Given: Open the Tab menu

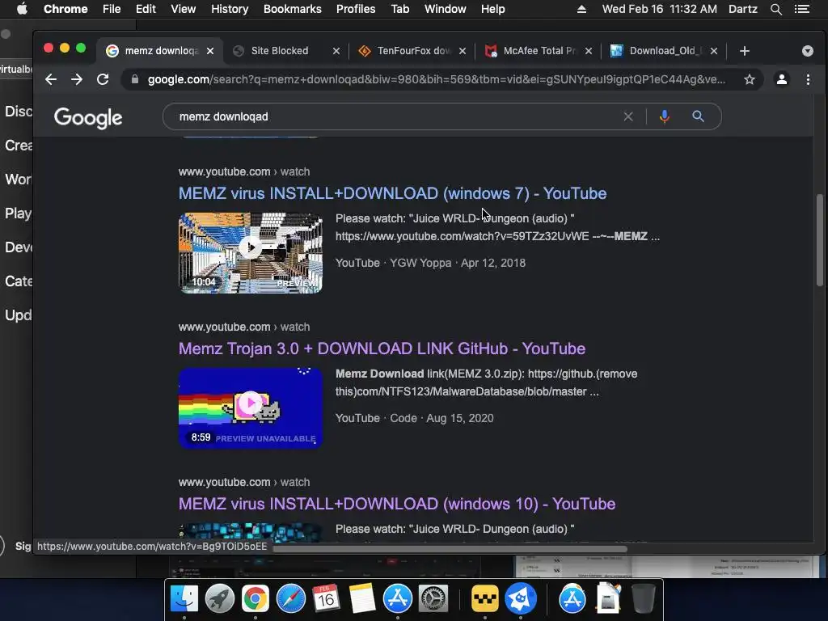Looking at the screenshot, I should click(400, 9).
